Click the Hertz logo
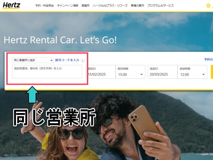Viewport: 213px width, 160px height. click(x=11, y=6)
